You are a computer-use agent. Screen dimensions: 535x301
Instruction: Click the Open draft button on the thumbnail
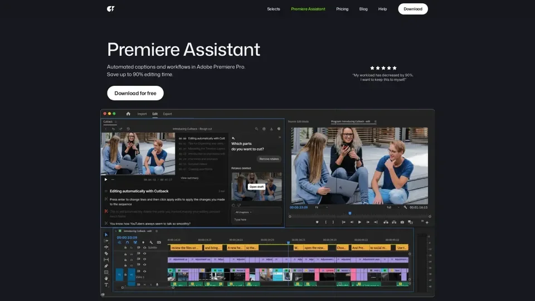(x=256, y=187)
